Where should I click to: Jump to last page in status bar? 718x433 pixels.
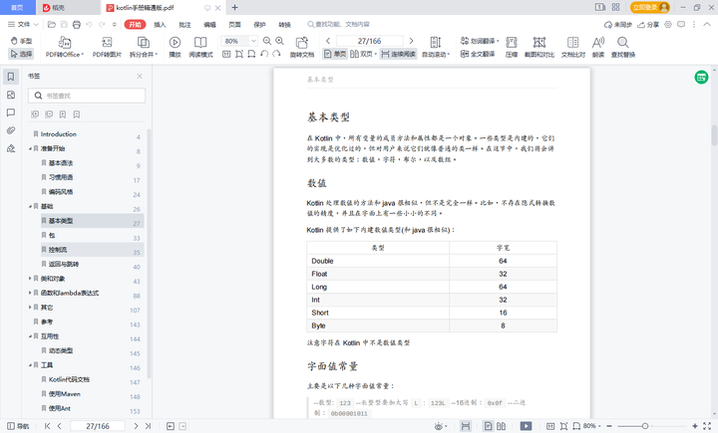pos(148,426)
